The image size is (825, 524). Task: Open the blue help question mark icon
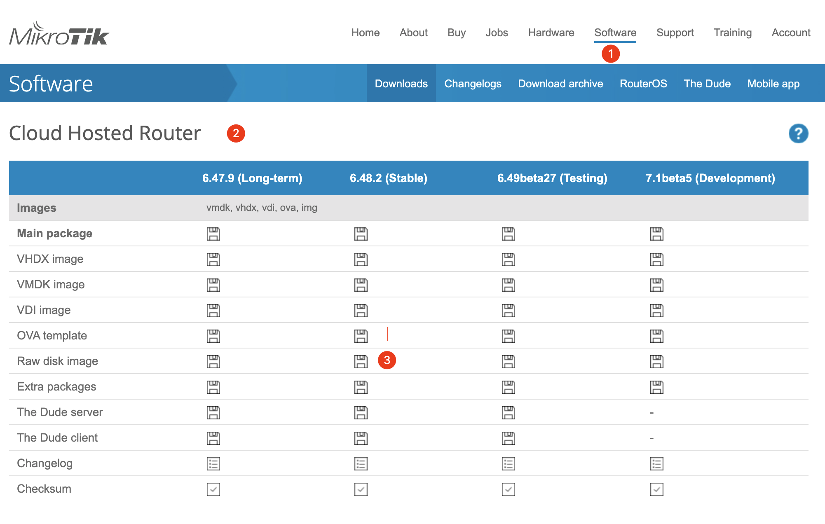798,133
